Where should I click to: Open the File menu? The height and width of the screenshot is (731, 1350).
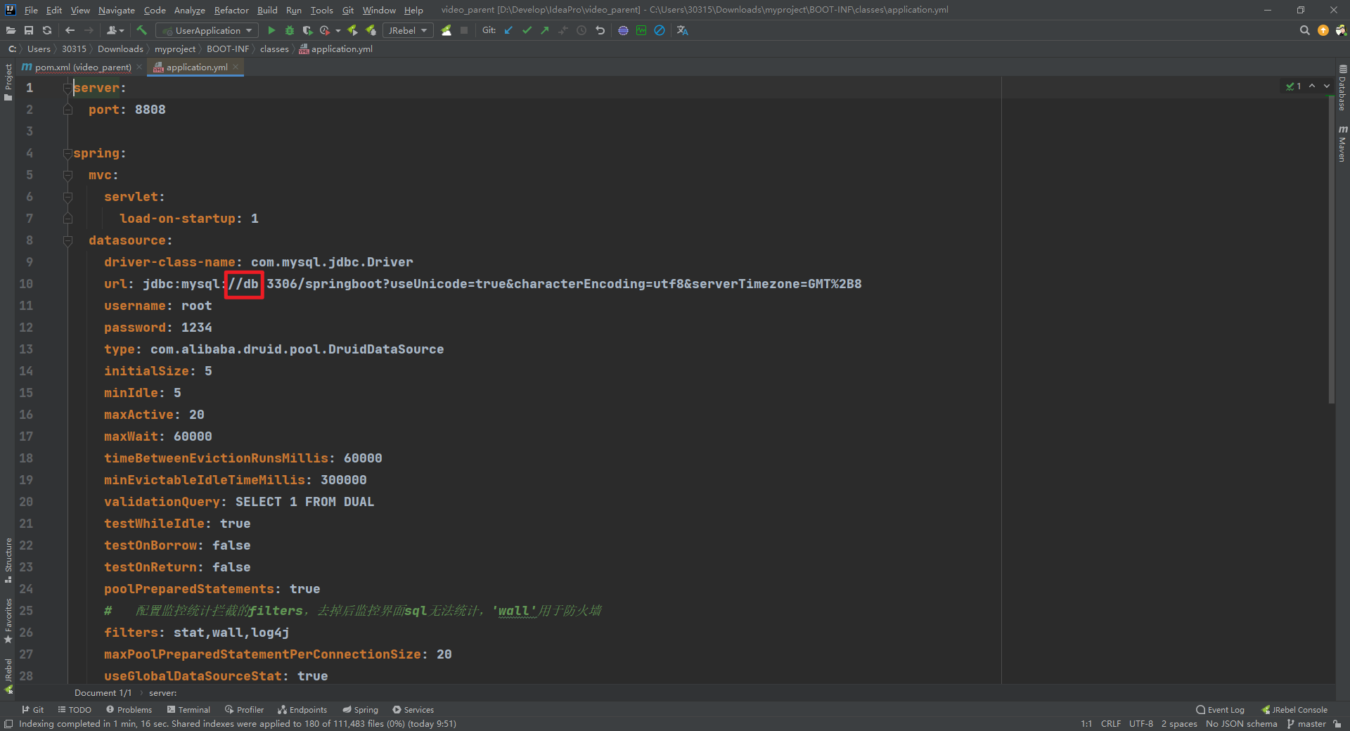click(31, 10)
